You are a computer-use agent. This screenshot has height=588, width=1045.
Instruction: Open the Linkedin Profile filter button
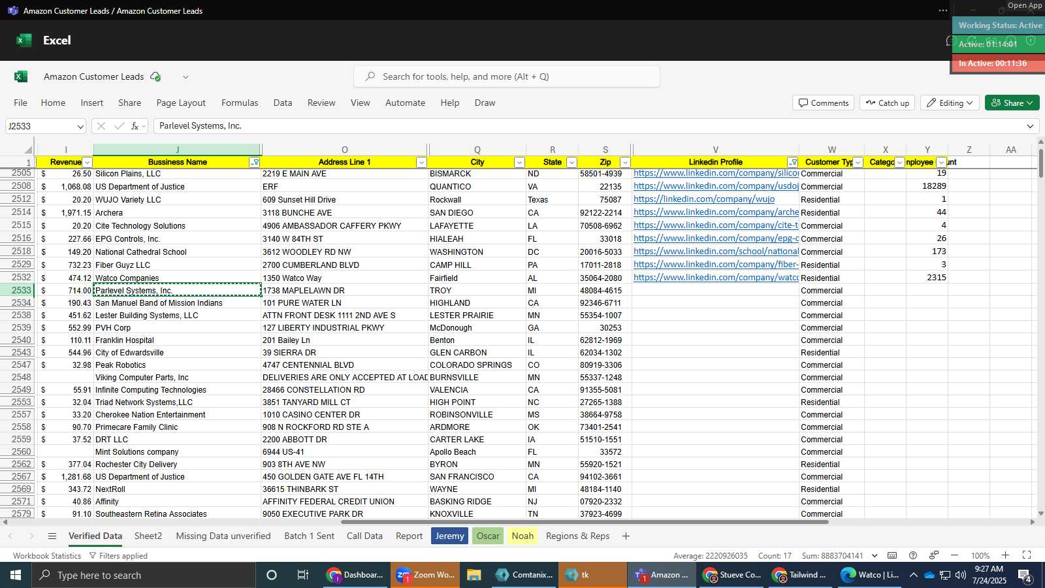coord(792,163)
